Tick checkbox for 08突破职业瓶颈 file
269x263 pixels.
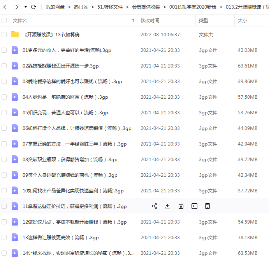4,160
